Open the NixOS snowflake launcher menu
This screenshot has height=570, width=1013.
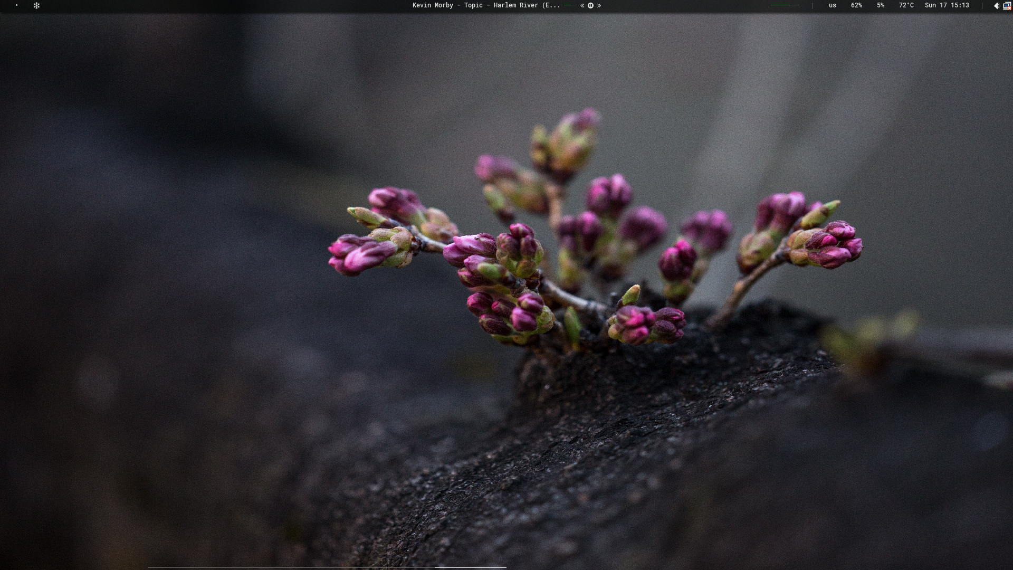pyautogui.click(x=36, y=5)
